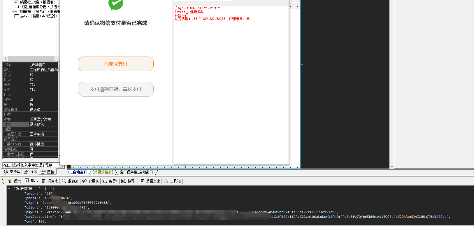
Task: Open the [常量数据表] editor tab
Action: [x=103, y=172]
